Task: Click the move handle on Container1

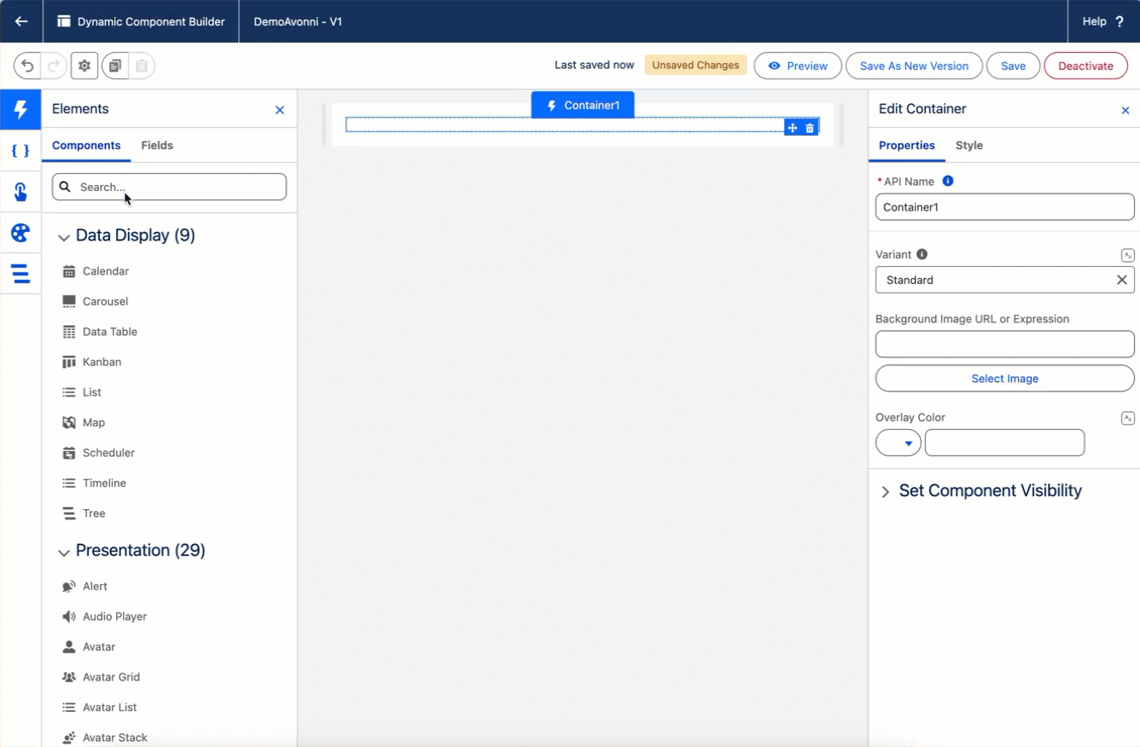Action: click(x=793, y=128)
